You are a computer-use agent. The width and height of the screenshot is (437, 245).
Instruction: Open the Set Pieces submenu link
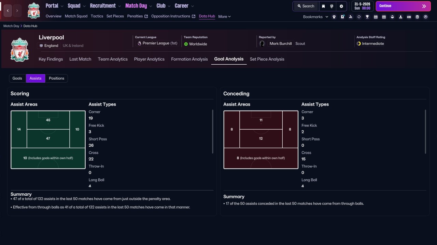pos(115,16)
